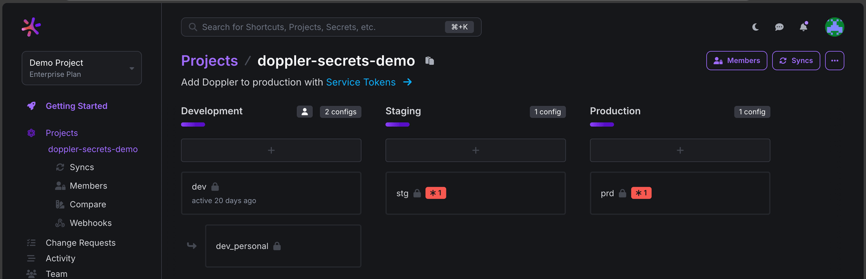Screen dimensions: 866x279
Task: Open Webhooks in the sidebar
Action: (x=90, y=223)
